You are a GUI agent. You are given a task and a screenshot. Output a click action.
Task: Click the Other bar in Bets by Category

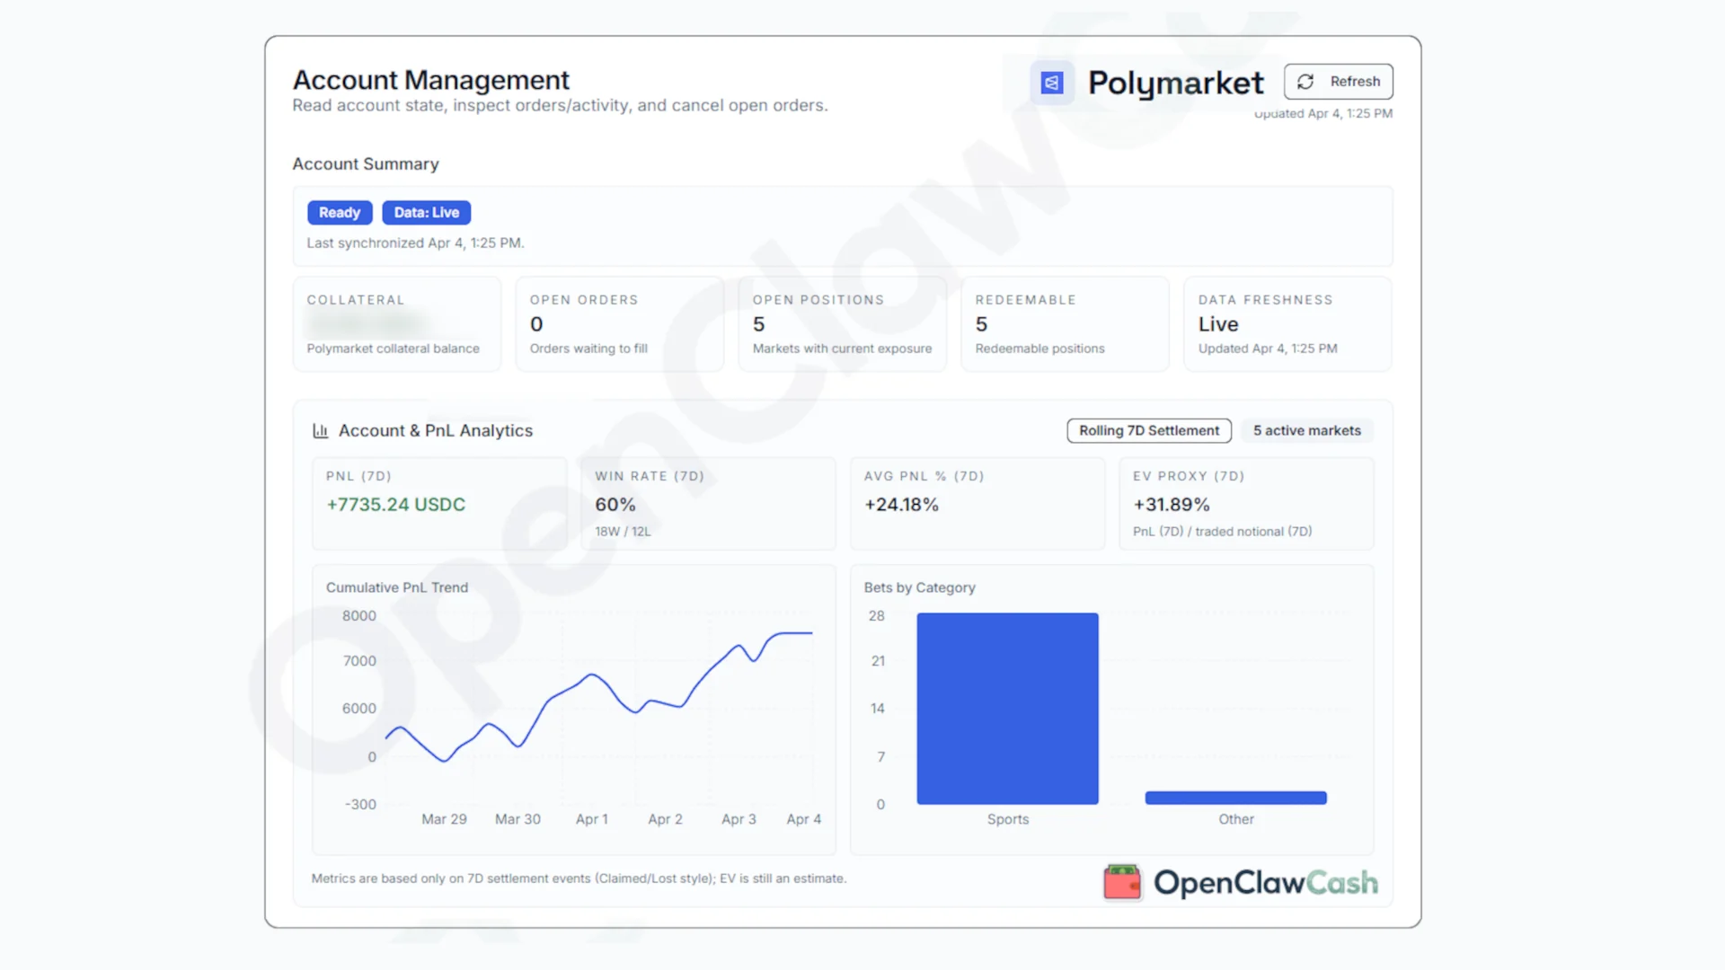coord(1236,798)
